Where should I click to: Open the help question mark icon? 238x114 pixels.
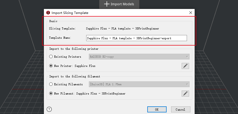pyautogui.click(x=49, y=109)
